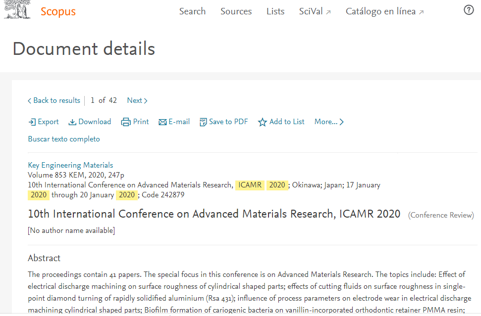This screenshot has height=316, width=481.
Task: Go back to results
Action: pyautogui.click(x=54, y=100)
